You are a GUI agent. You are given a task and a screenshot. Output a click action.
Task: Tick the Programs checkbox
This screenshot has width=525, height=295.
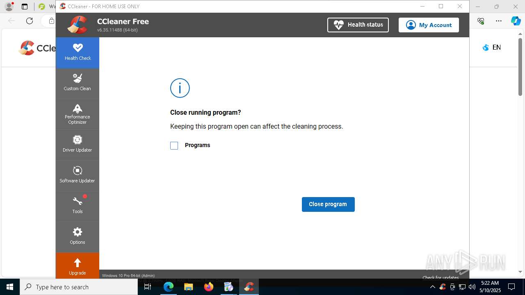(x=174, y=145)
